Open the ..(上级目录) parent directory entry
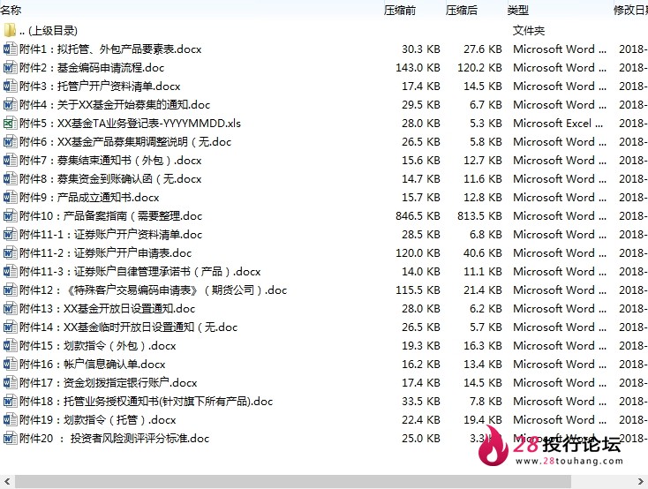 click(x=49, y=31)
